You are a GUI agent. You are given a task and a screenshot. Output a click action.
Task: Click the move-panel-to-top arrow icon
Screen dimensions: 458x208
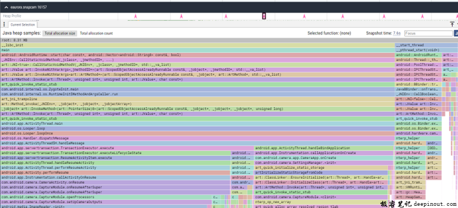(x=452, y=25)
